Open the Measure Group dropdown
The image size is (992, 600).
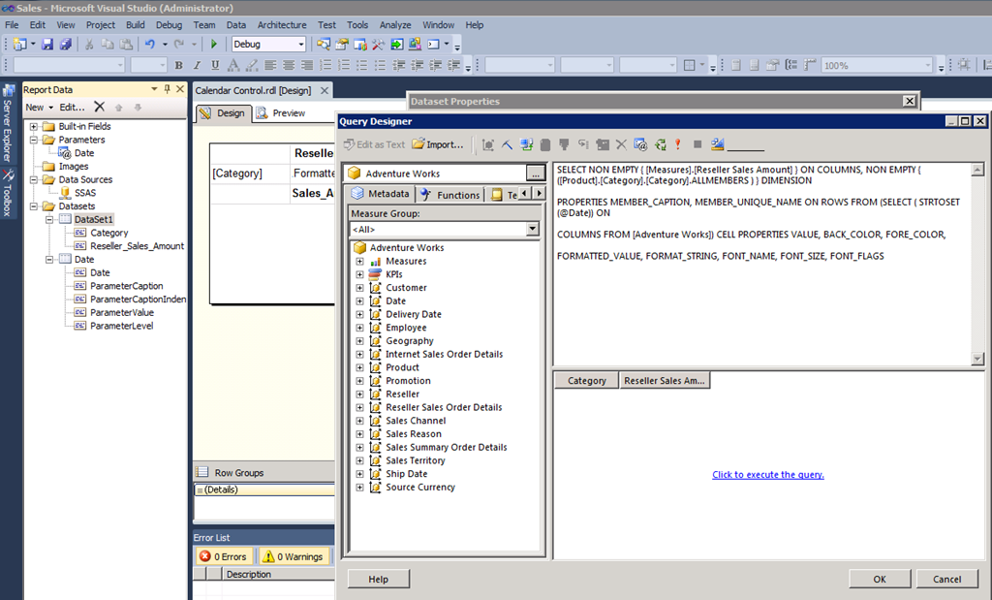click(x=532, y=229)
